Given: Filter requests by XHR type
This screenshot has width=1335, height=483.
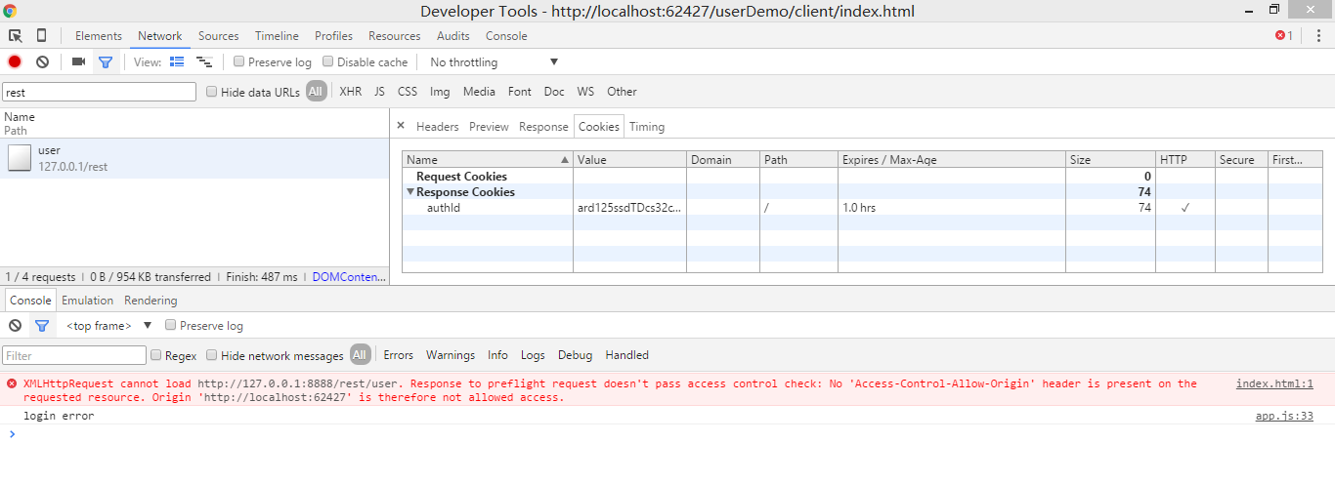Looking at the screenshot, I should [x=350, y=92].
